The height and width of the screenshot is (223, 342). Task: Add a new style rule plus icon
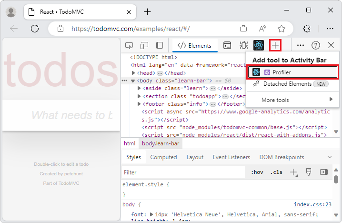point(294,172)
